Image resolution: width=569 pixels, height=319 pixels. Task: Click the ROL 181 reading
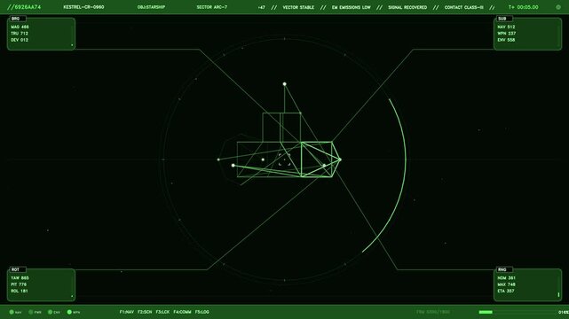(20, 292)
